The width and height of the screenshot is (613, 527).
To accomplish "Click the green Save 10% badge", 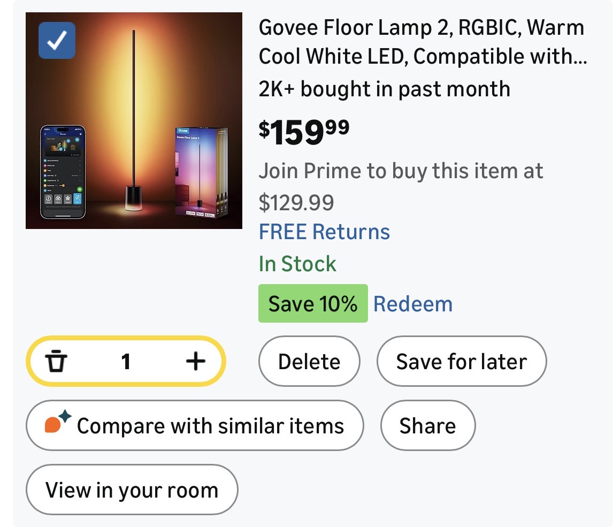I will click(313, 304).
